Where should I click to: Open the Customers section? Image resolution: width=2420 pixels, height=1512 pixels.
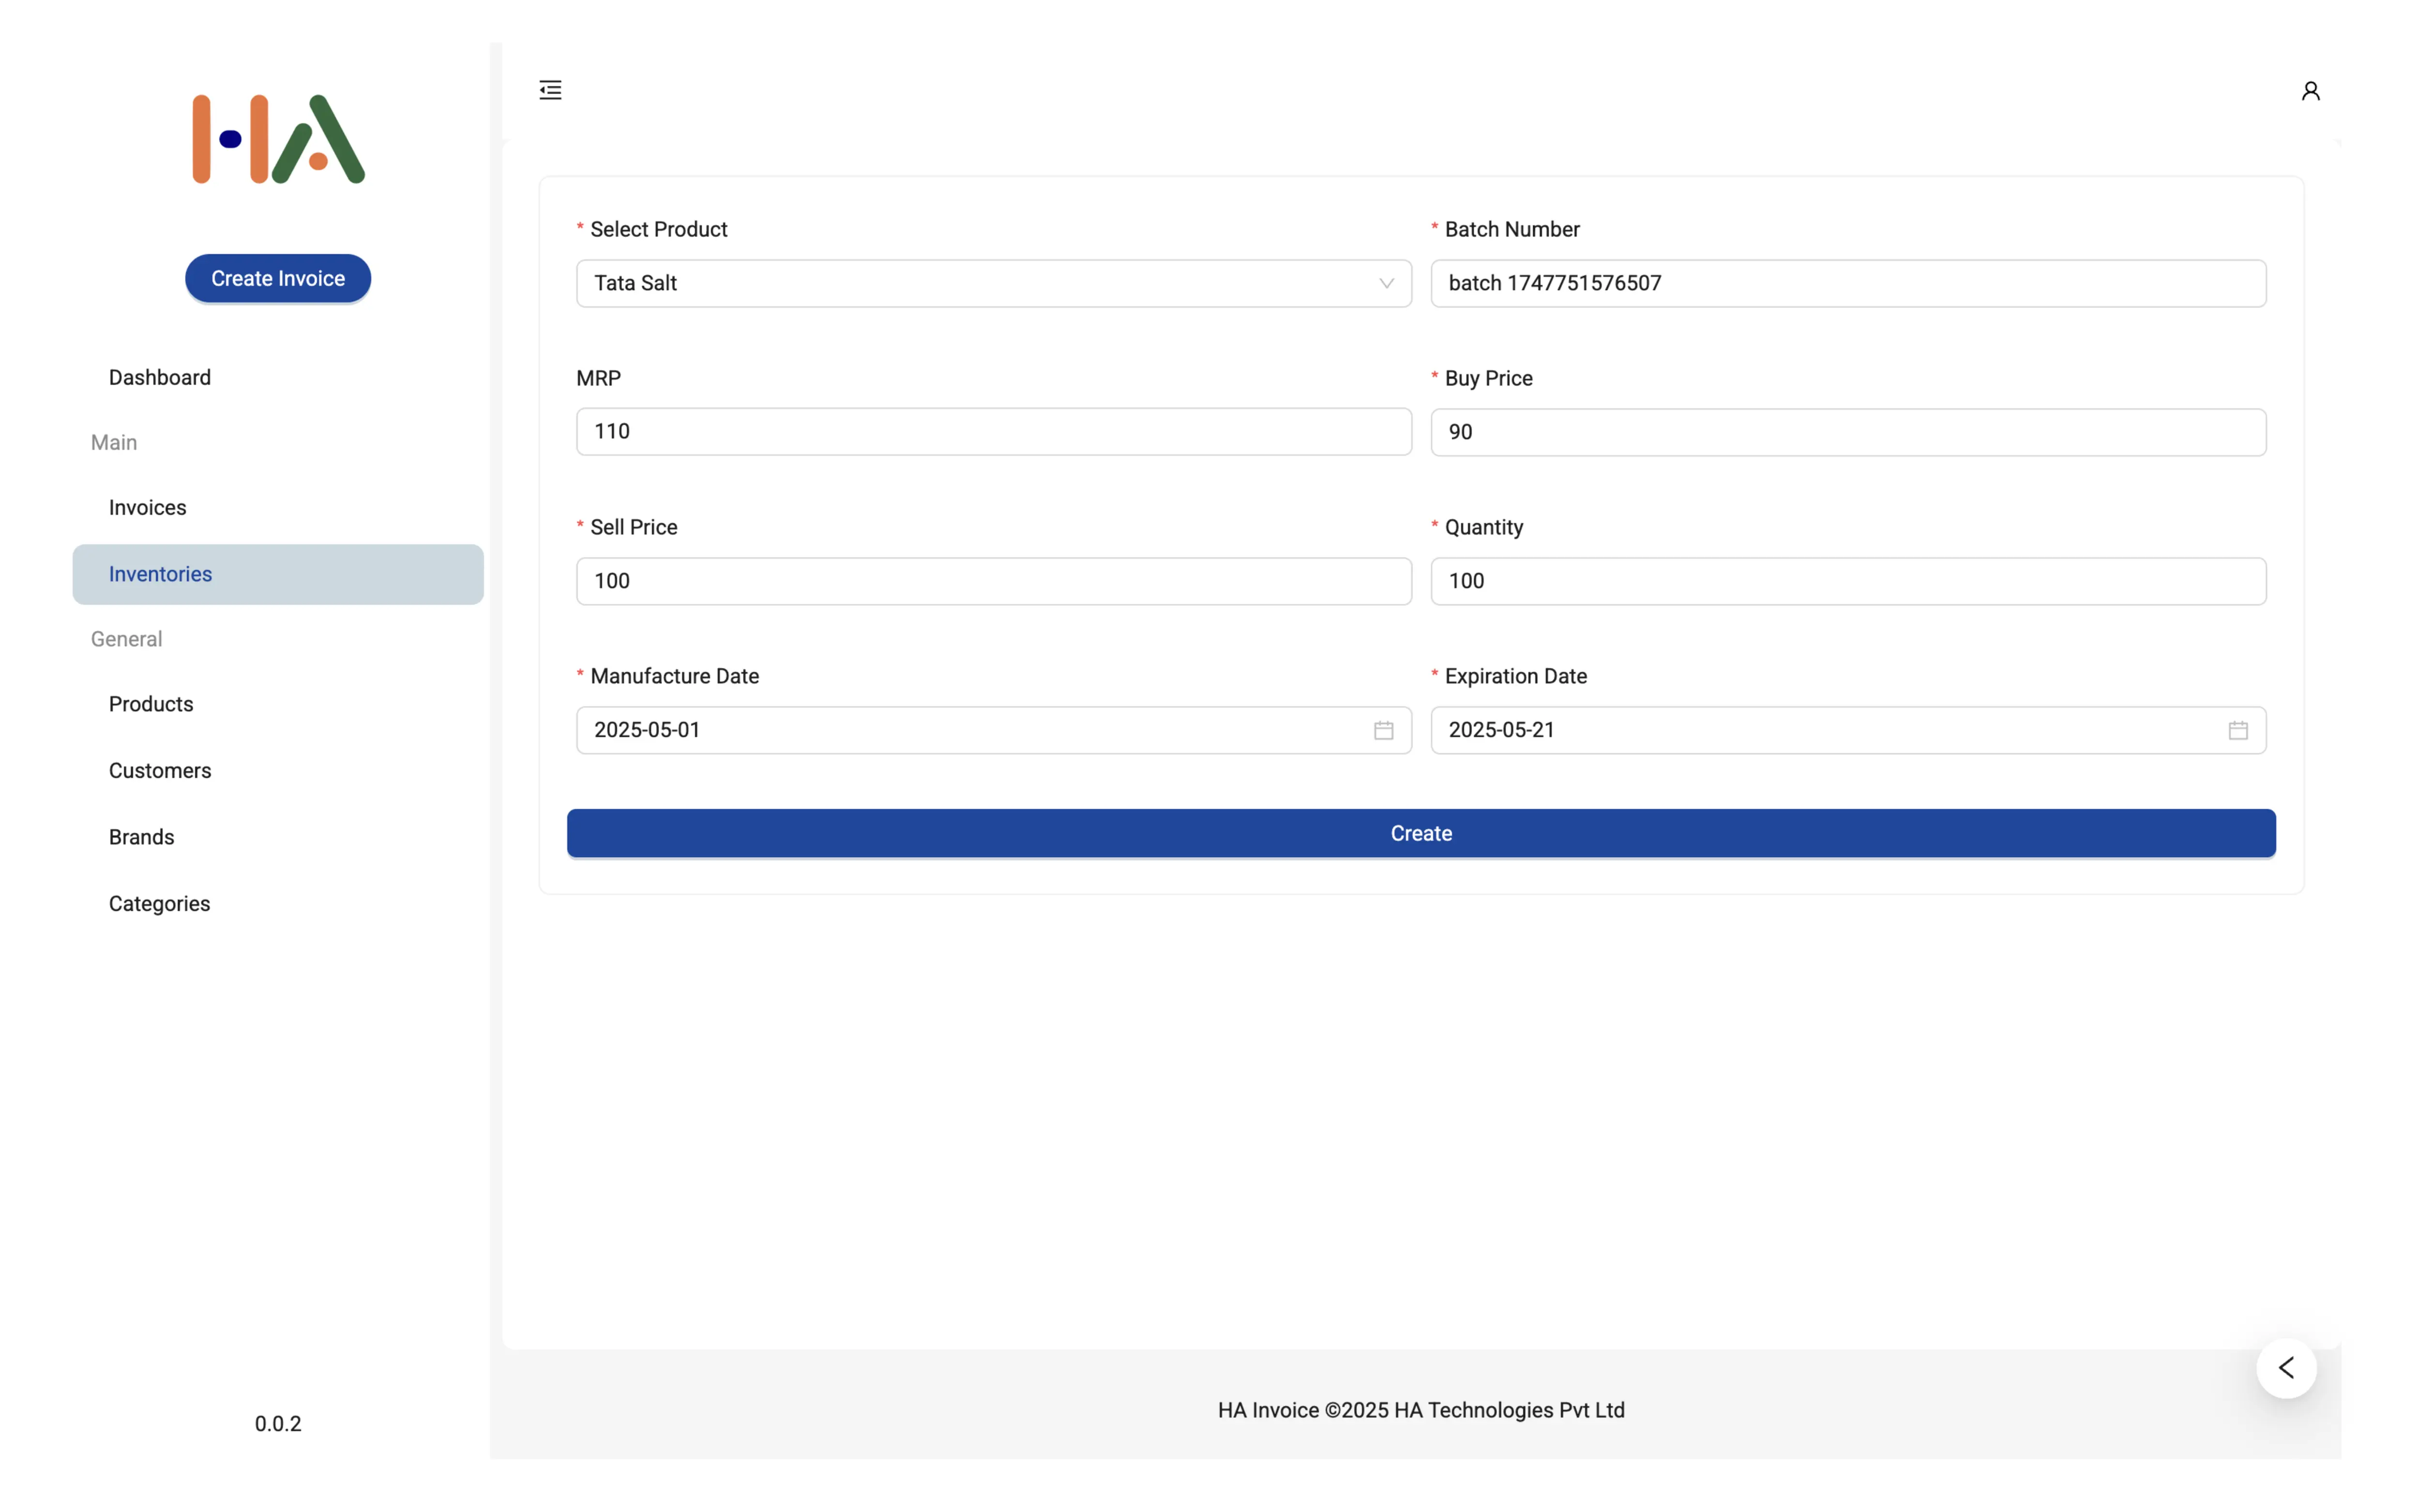(x=159, y=770)
